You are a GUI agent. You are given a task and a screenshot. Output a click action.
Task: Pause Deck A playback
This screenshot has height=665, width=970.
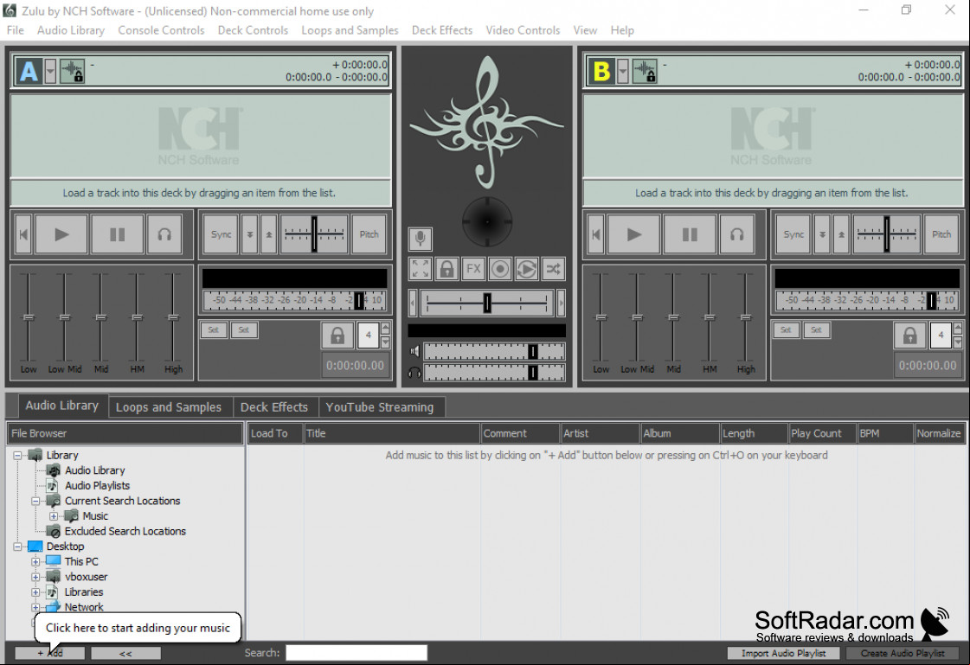(x=117, y=234)
